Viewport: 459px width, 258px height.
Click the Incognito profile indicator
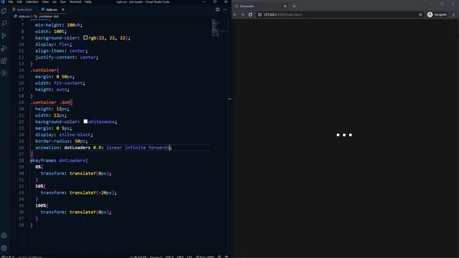coord(437,14)
